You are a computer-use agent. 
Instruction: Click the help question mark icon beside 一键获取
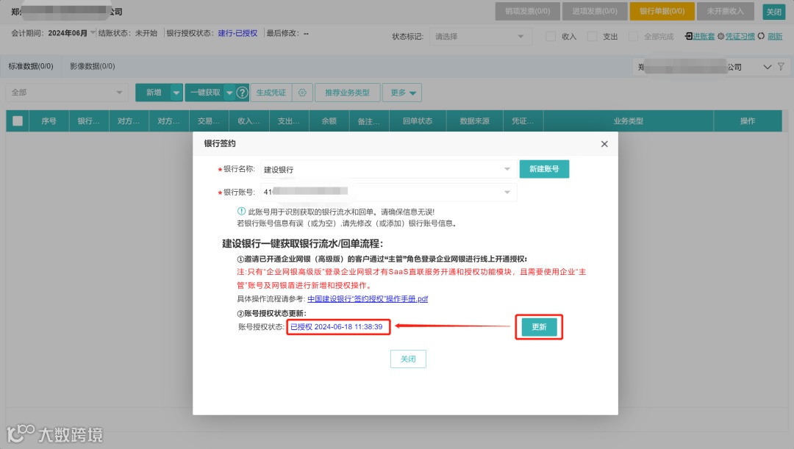242,93
